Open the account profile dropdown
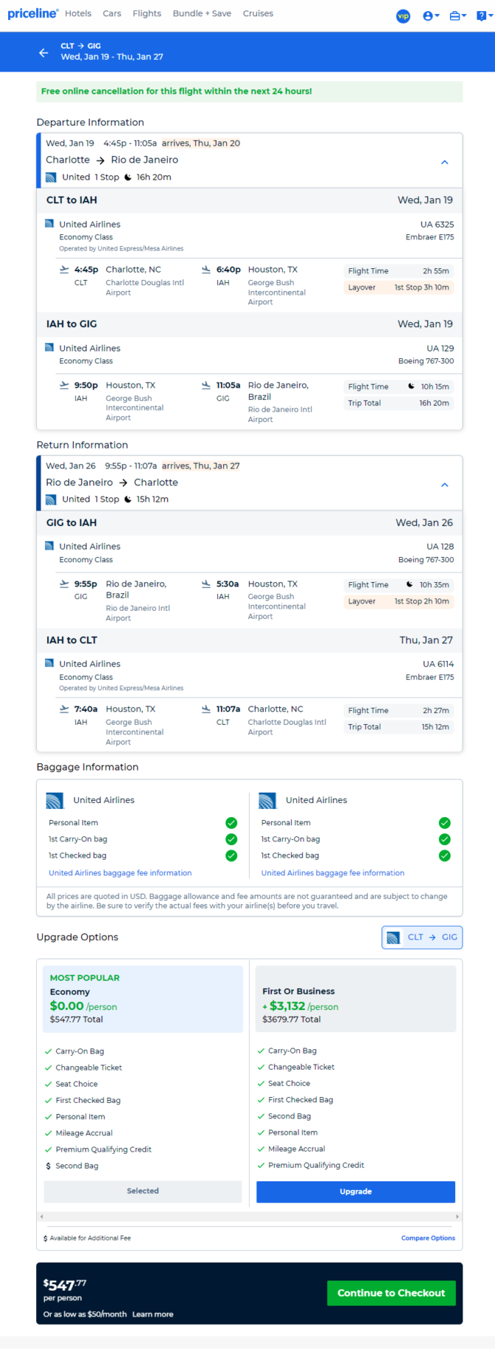 pyautogui.click(x=431, y=16)
